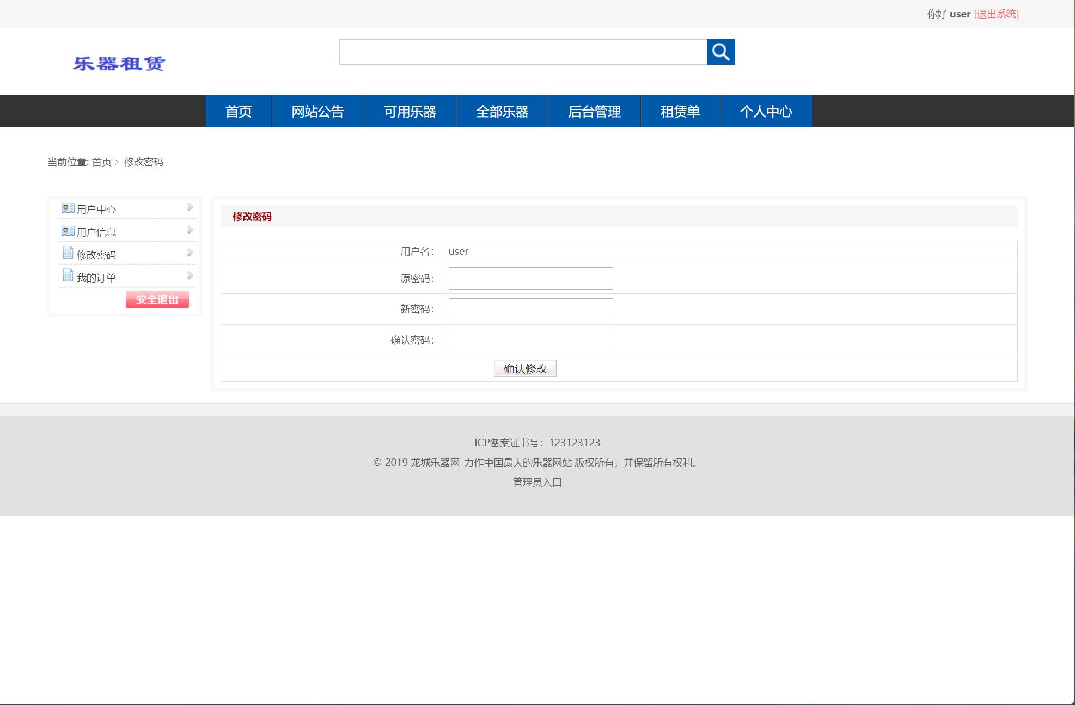Click the user icon beside 用户中心
The width and height of the screenshot is (1075, 705).
click(x=67, y=208)
